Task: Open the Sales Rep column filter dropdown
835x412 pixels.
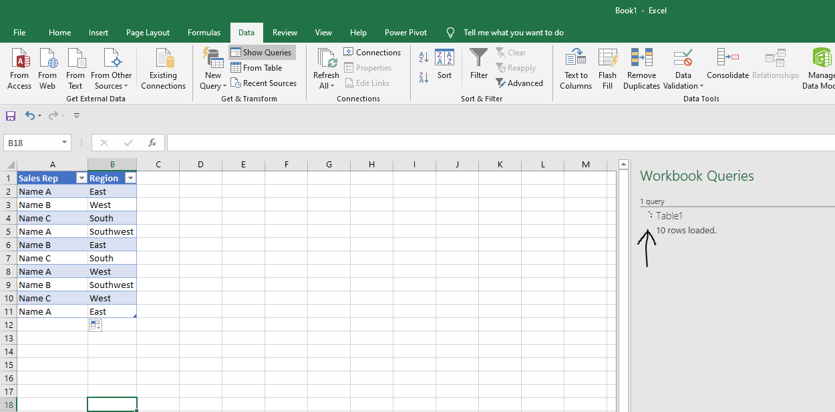Action: pyautogui.click(x=81, y=179)
